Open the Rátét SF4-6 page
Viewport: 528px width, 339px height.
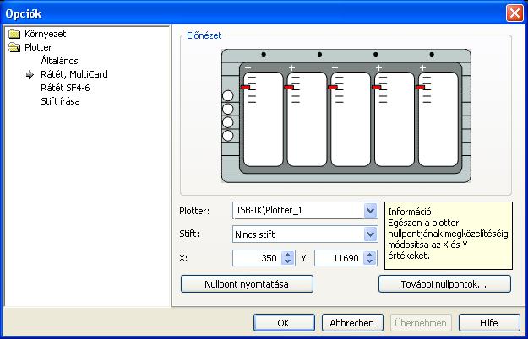pos(65,88)
